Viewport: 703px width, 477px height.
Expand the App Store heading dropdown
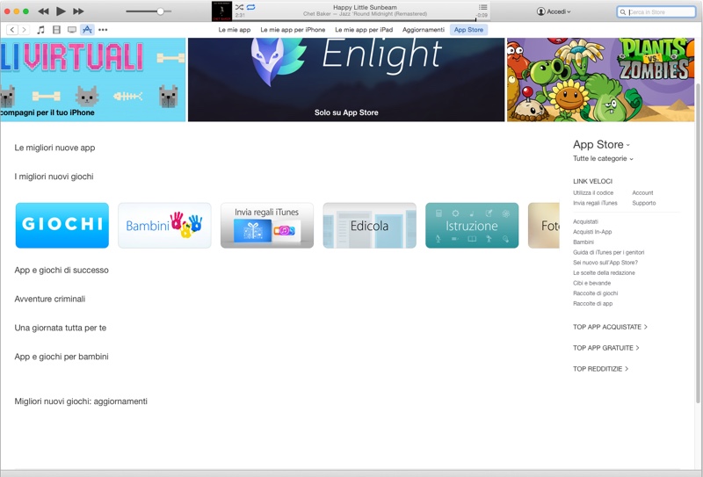pyautogui.click(x=602, y=144)
